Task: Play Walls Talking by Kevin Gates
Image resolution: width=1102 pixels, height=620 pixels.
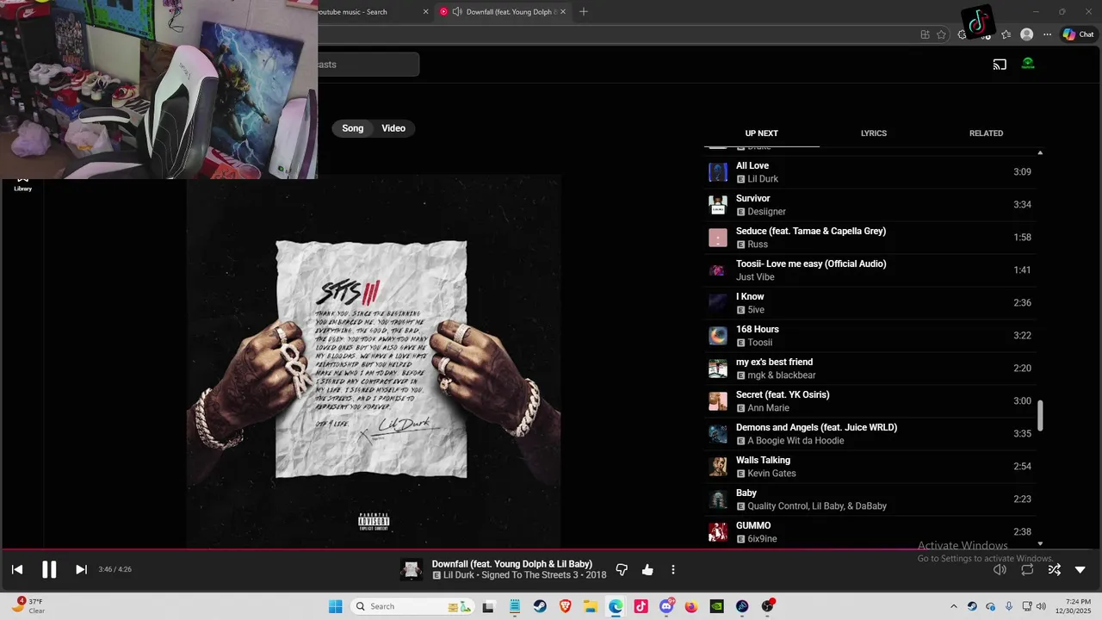Action: (870, 467)
